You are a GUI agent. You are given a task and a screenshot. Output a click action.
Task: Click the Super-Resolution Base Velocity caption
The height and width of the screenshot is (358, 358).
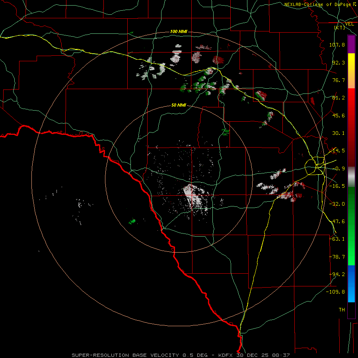coord(181,355)
